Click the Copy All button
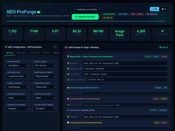The image size is (175, 131). coord(164,47)
